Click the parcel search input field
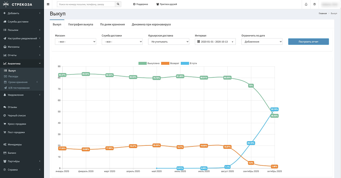The image size is (341, 178). (86, 4)
